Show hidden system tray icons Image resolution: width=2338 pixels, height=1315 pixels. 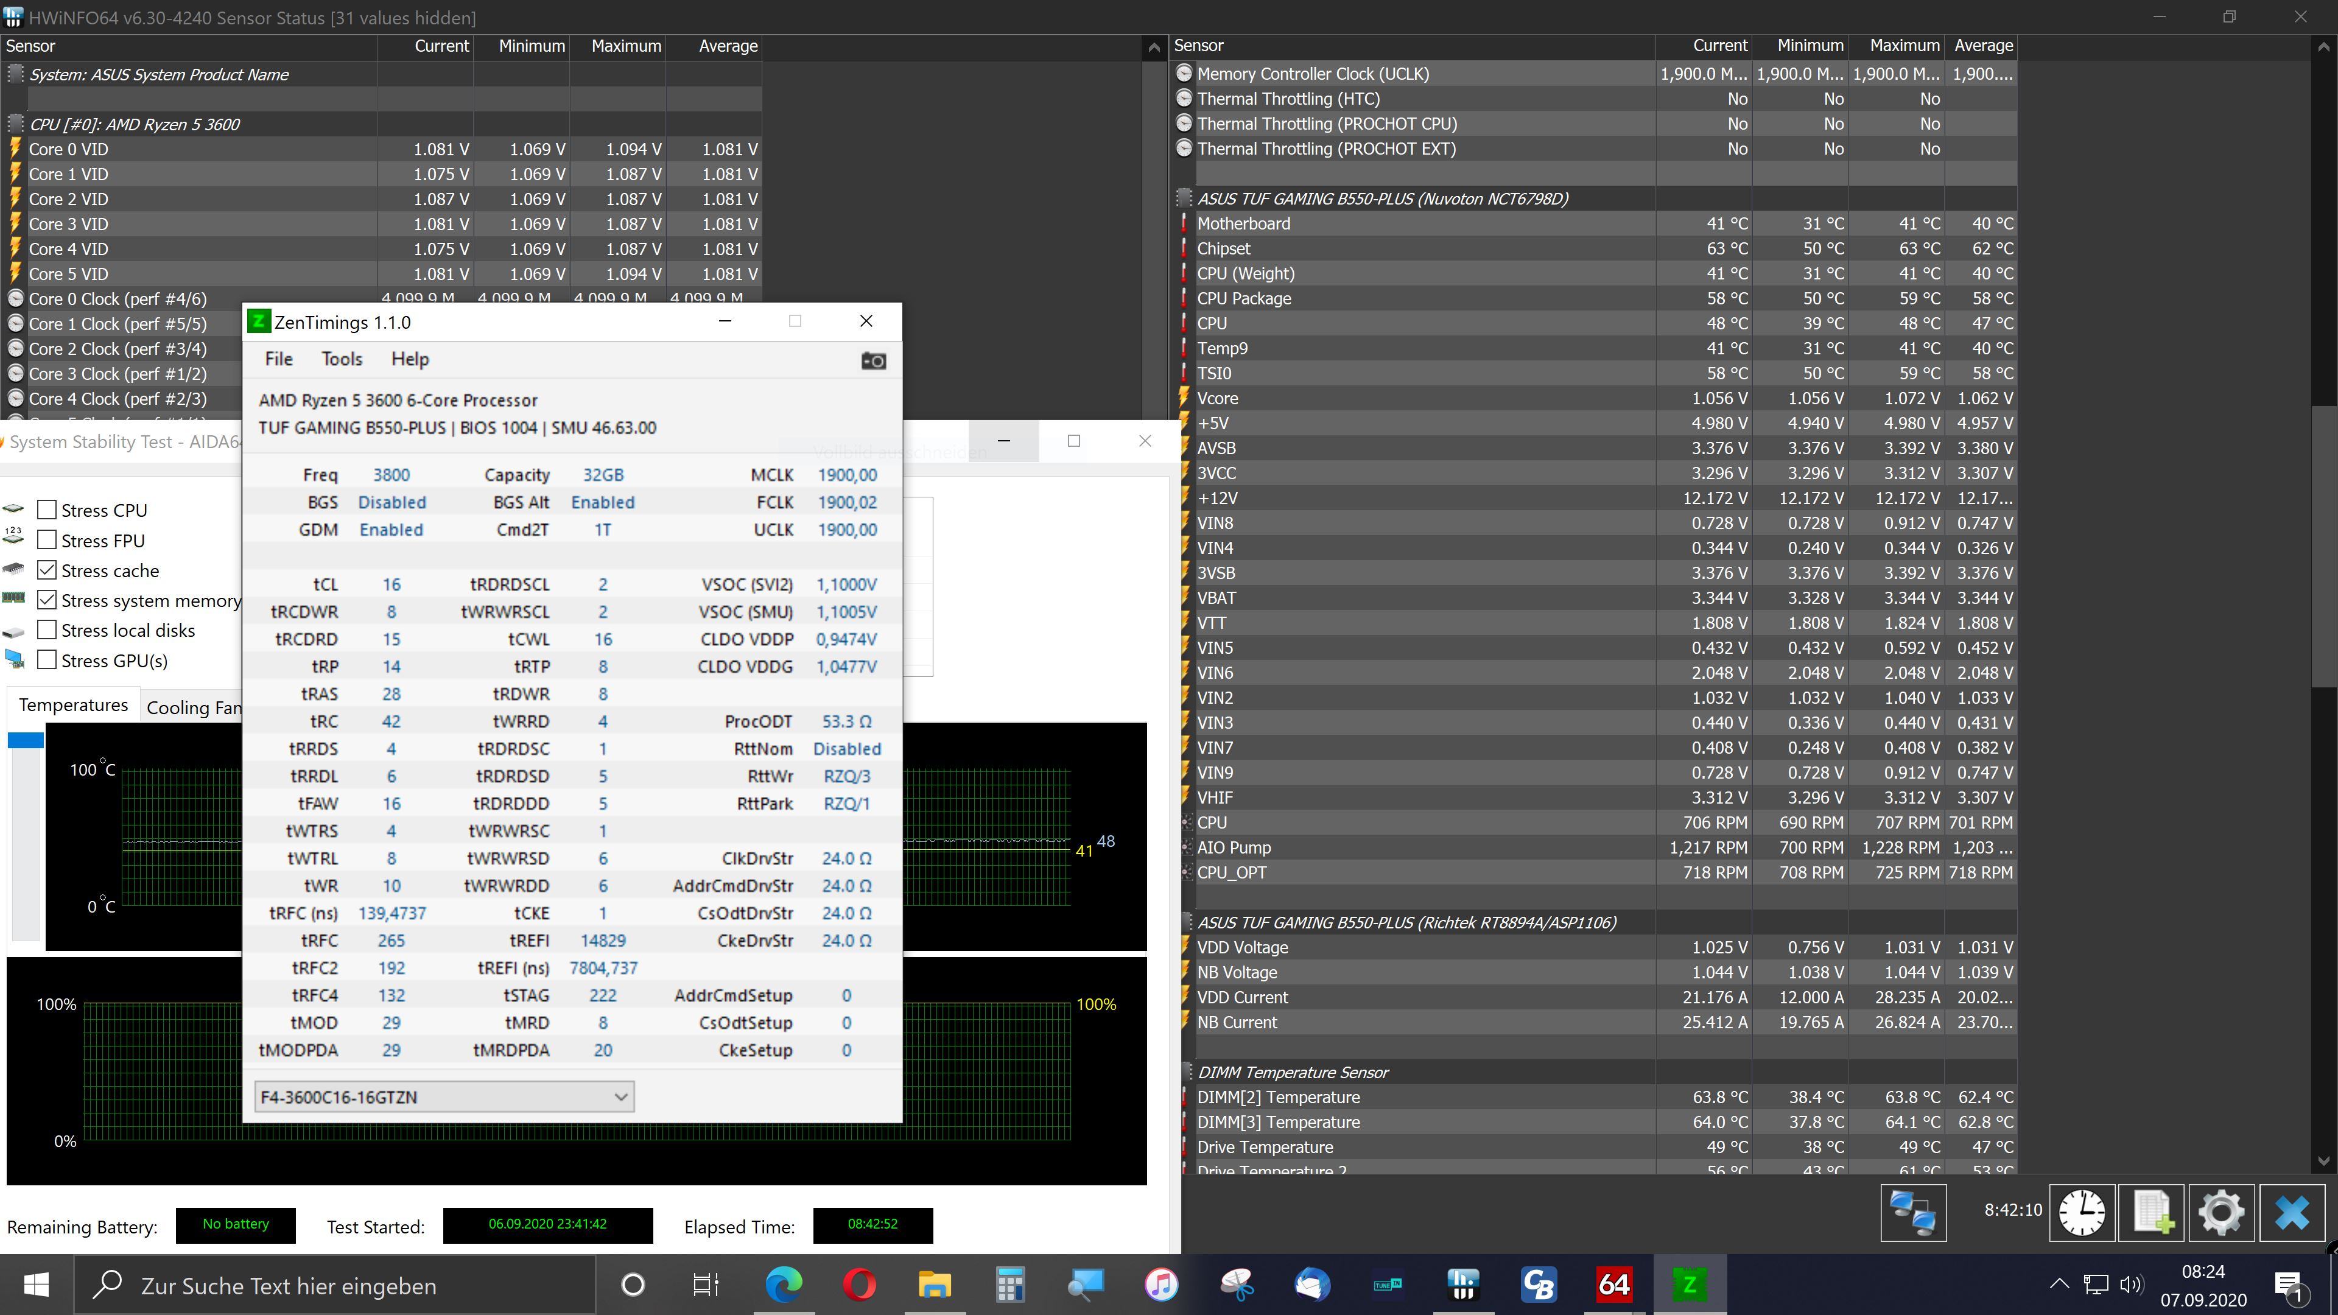[x=2059, y=1284]
